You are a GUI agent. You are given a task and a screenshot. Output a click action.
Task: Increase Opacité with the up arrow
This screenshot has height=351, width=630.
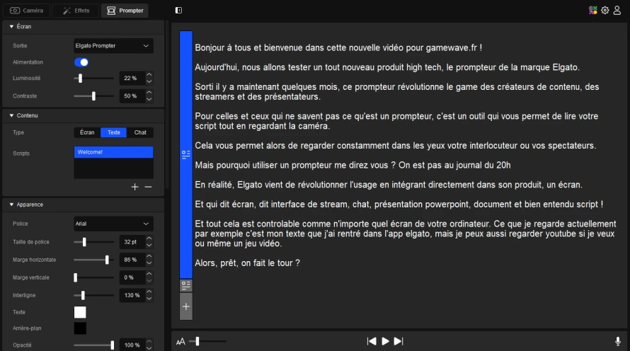[149, 341]
